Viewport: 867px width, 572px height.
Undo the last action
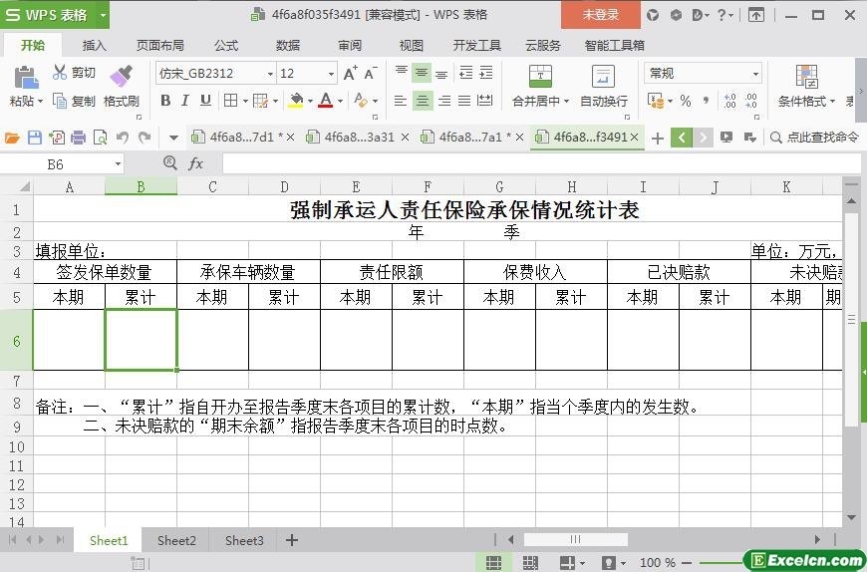click(x=123, y=138)
